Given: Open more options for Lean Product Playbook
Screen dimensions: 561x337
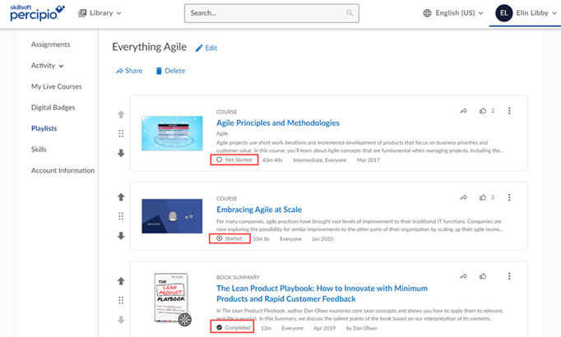Looking at the screenshot, I should point(509,276).
